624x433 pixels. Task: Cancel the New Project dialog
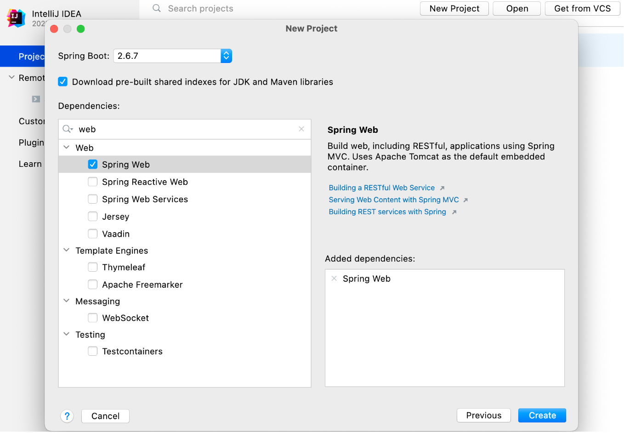point(105,416)
